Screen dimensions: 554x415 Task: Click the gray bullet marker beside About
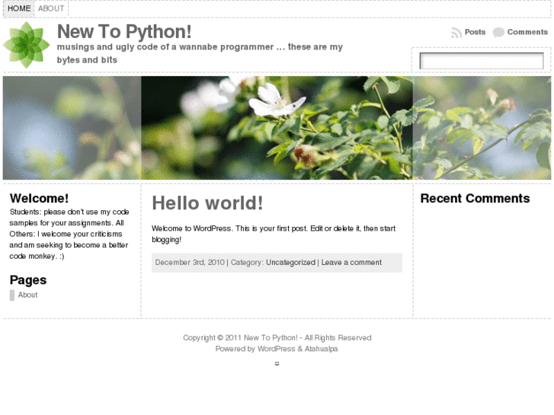click(12, 295)
